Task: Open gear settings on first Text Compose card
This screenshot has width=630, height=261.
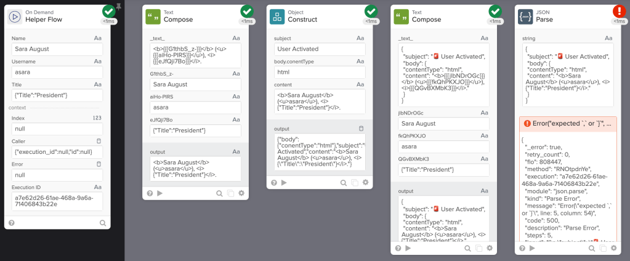Action: [241, 193]
